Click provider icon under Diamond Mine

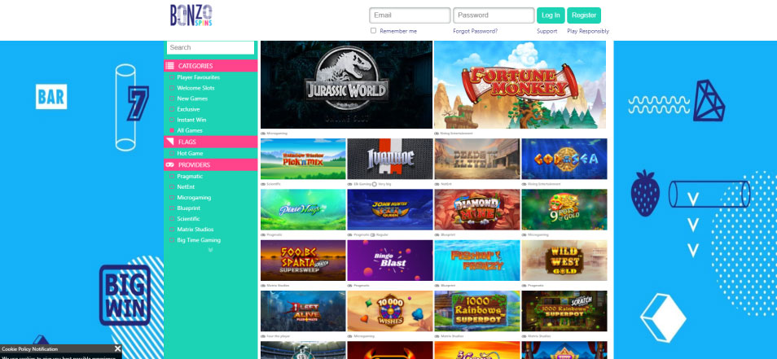pyautogui.click(x=437, y=234)
